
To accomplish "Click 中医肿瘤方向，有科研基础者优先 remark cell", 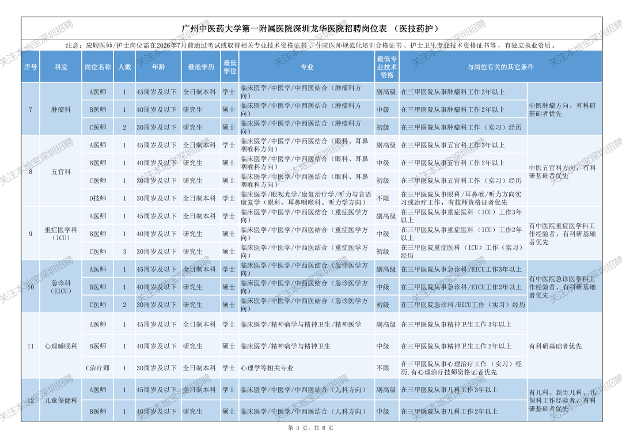I will pyautogui.click(x=564, y=109).
